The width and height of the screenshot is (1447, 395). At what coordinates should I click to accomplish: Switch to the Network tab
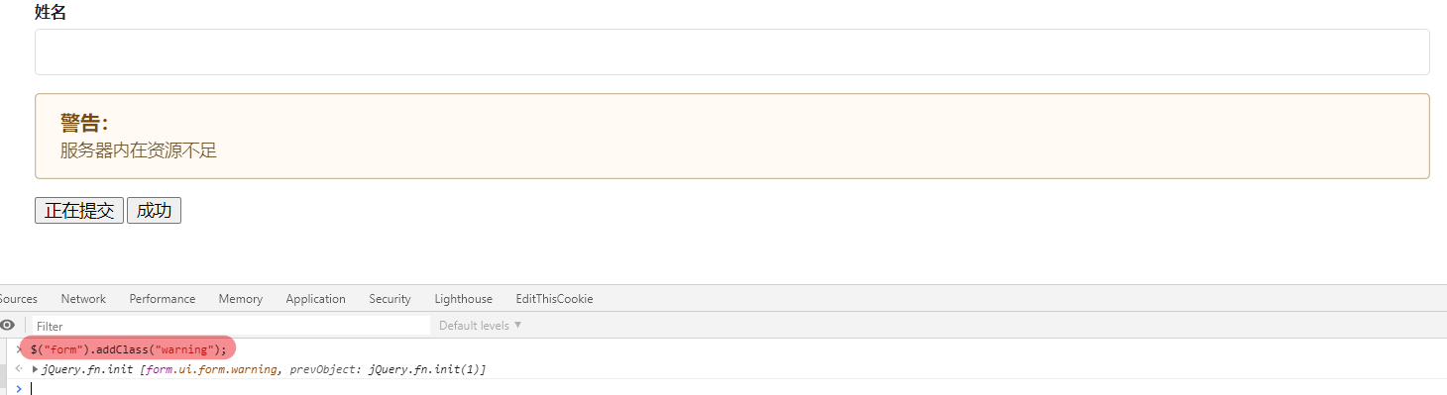[83, 299]
